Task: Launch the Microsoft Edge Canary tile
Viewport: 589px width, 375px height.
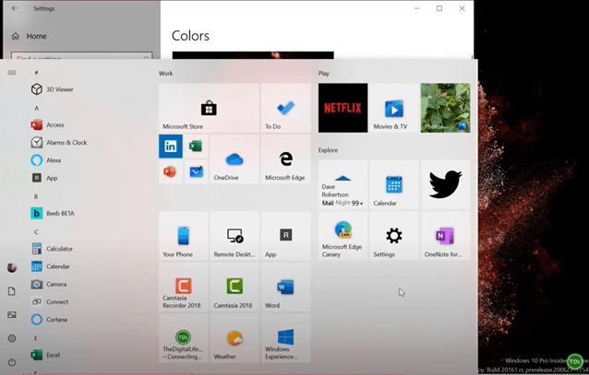Action: point(343,236)
